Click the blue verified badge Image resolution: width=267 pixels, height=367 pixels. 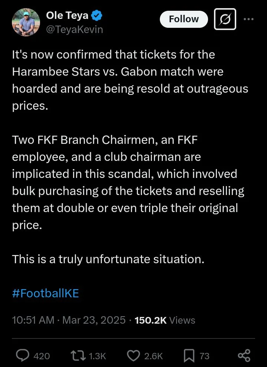pyautogui.click(x=97, y=16)
